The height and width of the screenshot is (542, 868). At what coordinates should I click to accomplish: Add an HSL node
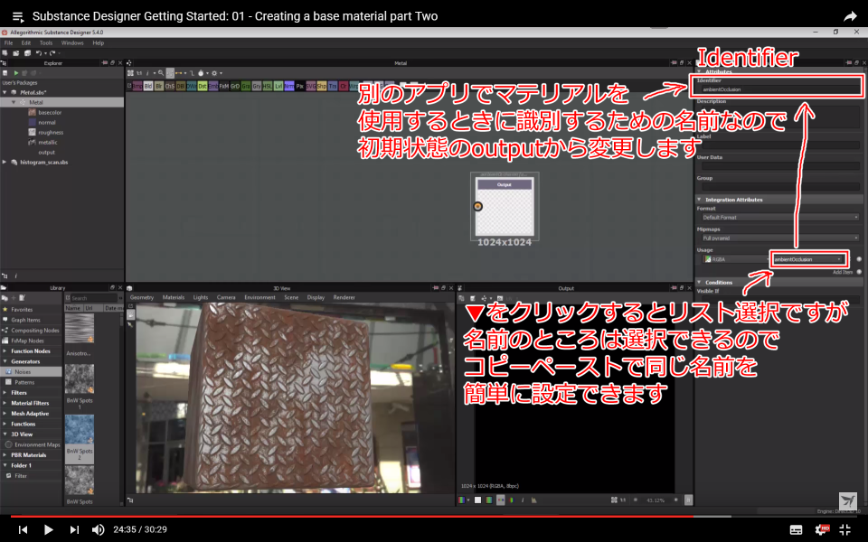tap(267, 87)
